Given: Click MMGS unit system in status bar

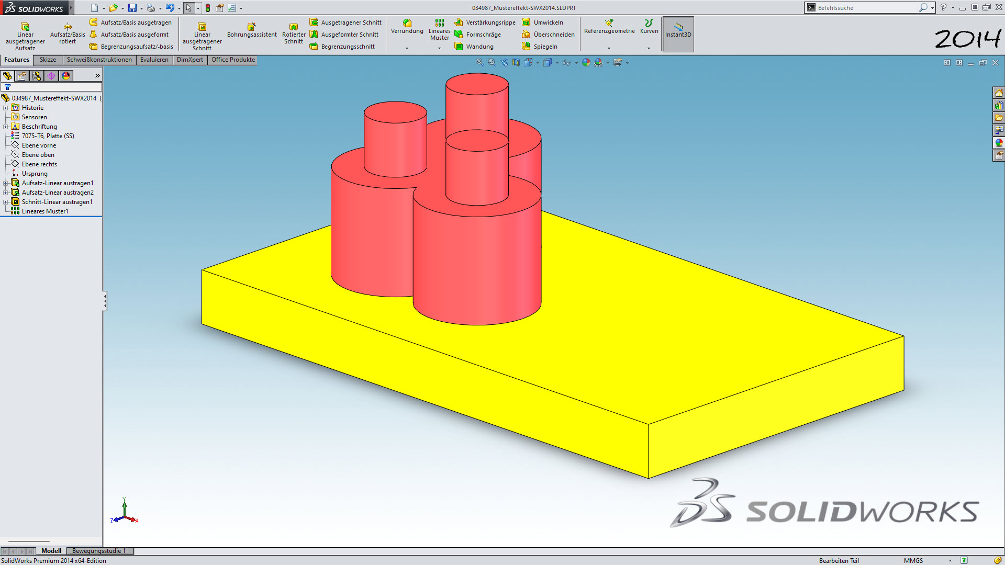Looking at the screenshot, I should click(913, 560).
